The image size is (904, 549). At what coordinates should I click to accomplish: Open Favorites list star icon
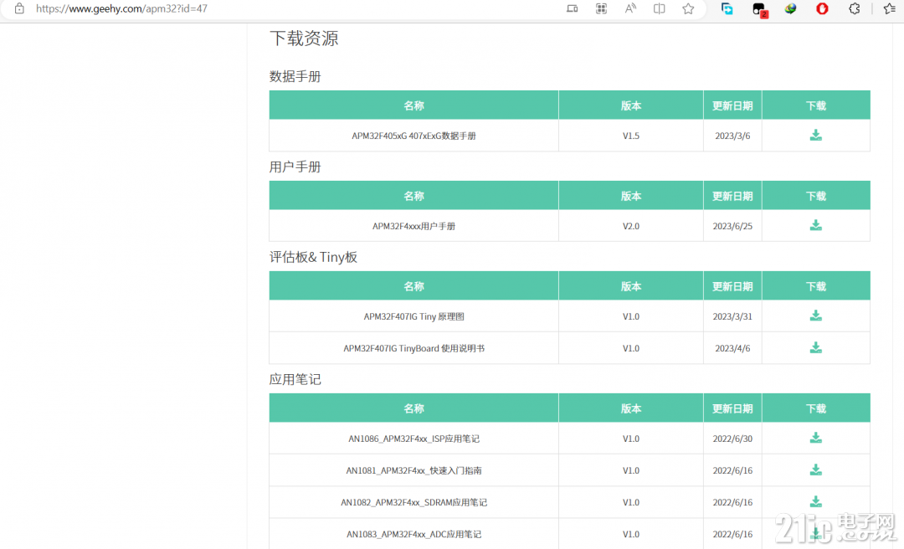[x=890, y=8]
